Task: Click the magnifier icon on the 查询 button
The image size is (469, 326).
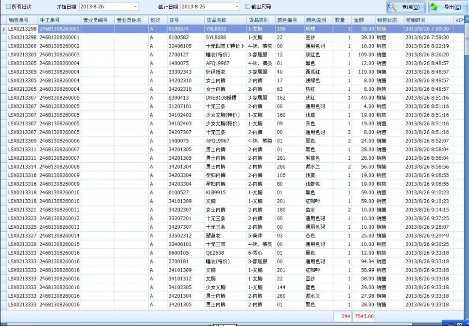Action: tap(393, 7)
